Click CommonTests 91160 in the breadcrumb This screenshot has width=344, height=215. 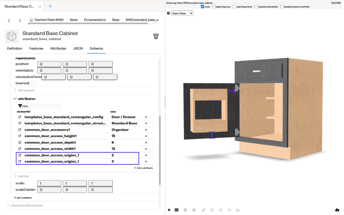point(49,20)
